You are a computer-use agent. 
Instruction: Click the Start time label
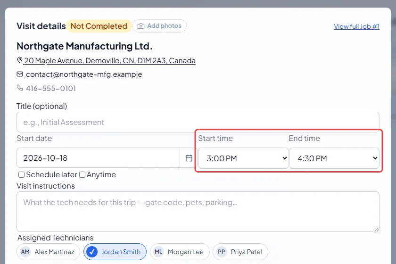[215, 138]
